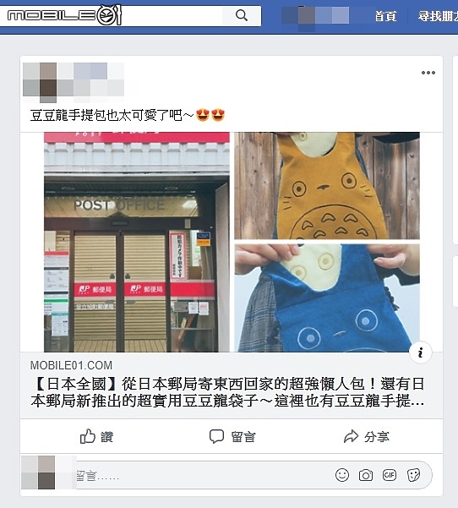Add a GIF to comment
The image size is (458, 508).
[x=390, y=475]
